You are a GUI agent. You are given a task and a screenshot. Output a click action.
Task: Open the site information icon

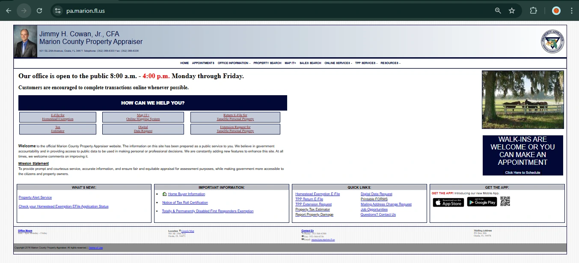pos(58,11)
